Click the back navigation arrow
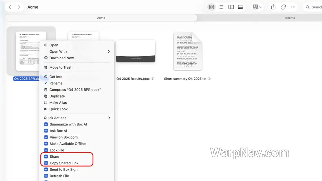 click(x=10, y=7)
